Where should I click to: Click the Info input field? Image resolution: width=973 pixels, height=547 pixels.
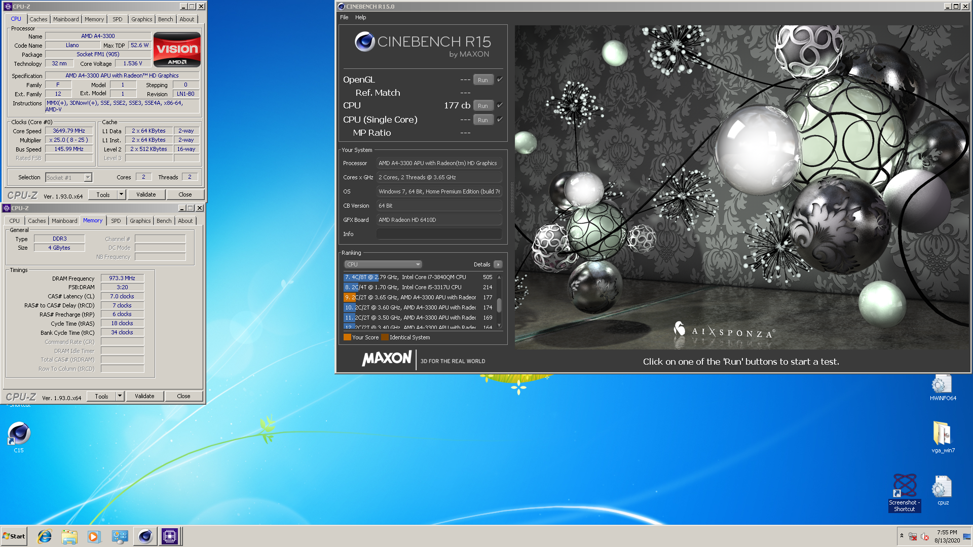pyautogui.click(x=439, y=234)
